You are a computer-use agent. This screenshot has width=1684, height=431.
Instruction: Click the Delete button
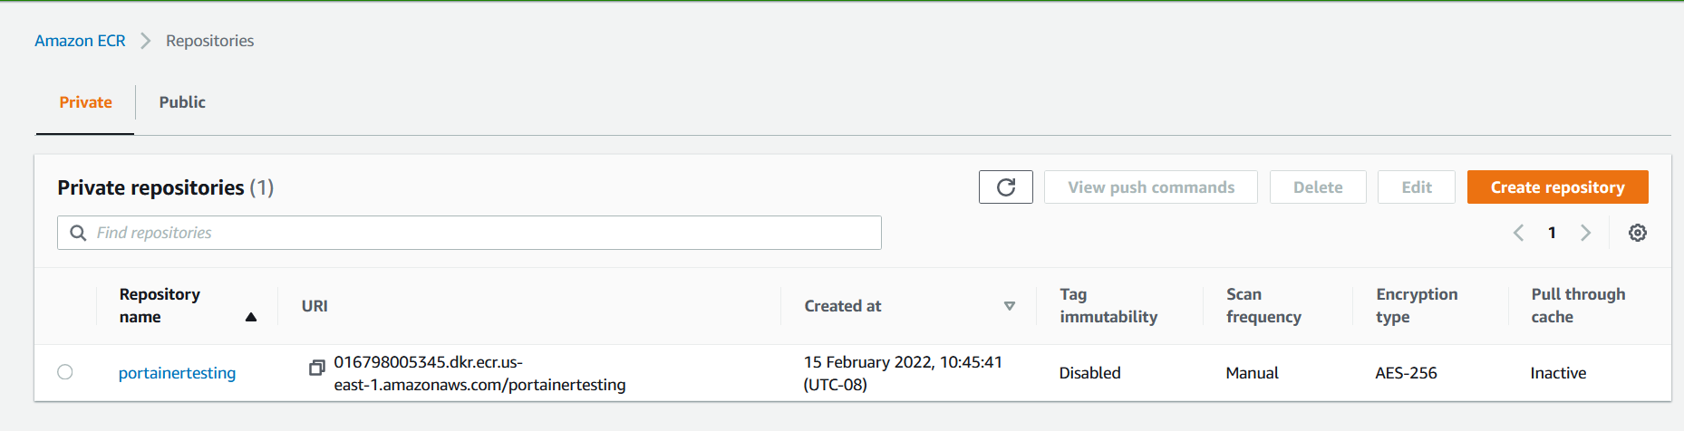[1318, 187]
